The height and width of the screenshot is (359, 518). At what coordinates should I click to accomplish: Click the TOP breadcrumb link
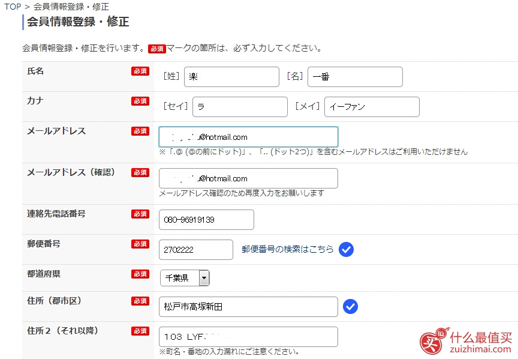[x=13, y=7]
